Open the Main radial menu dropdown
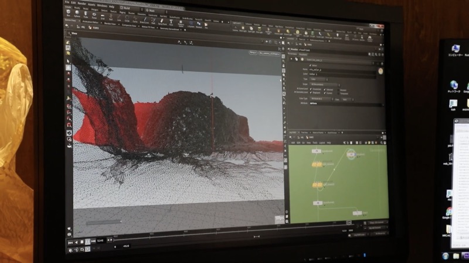This screenshot has height=263, width=469. 156,11
